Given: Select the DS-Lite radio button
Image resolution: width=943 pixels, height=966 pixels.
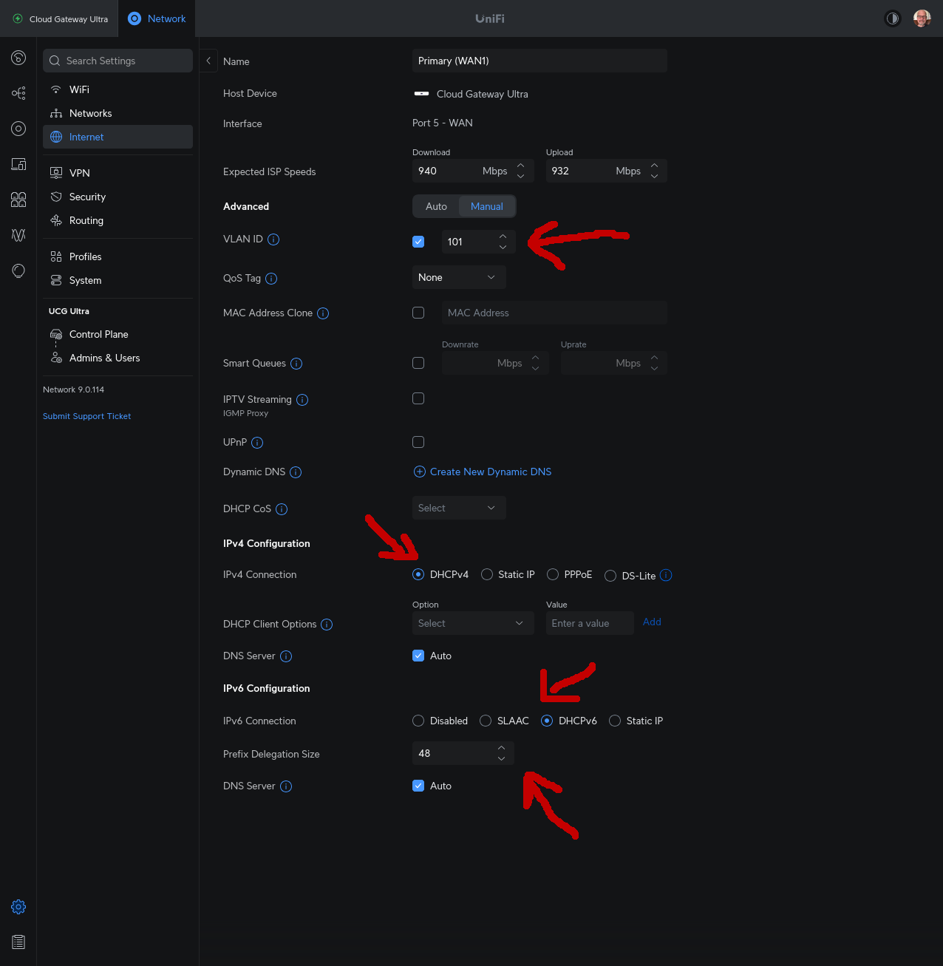Looking at the screenshot, I should (610, 576).
